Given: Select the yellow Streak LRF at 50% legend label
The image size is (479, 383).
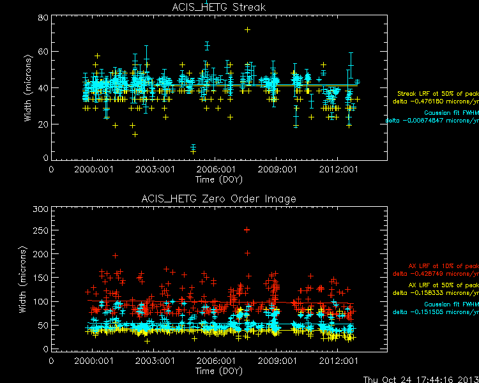Looking at the screenshot, I should coord(437,93).
